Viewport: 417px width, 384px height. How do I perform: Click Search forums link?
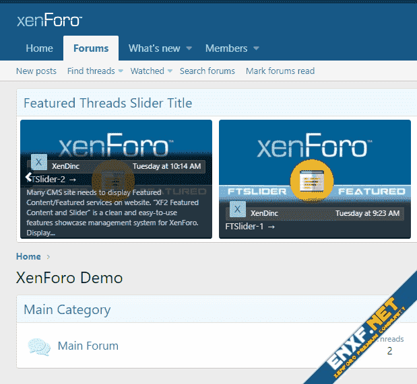click(x=207, y=71)
